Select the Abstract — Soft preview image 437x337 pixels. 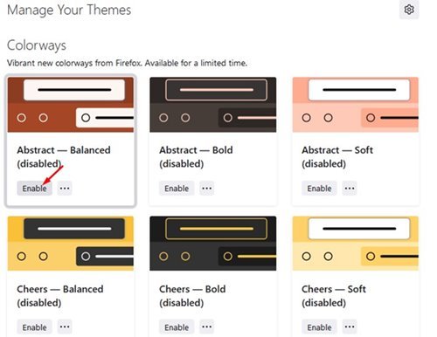(356, 105)
